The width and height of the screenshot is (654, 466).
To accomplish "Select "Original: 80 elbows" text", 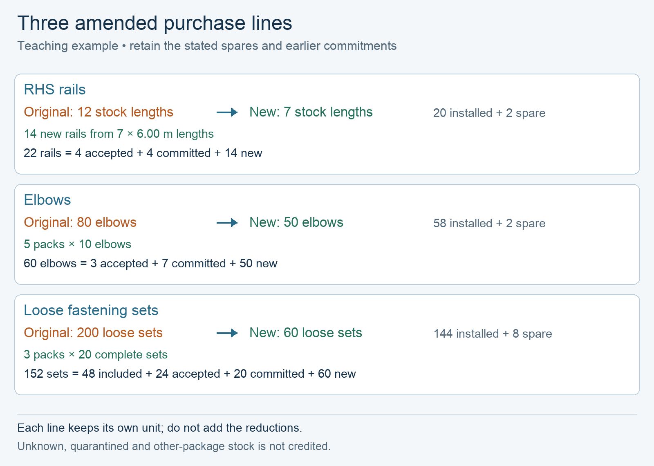I will point(80,222).
